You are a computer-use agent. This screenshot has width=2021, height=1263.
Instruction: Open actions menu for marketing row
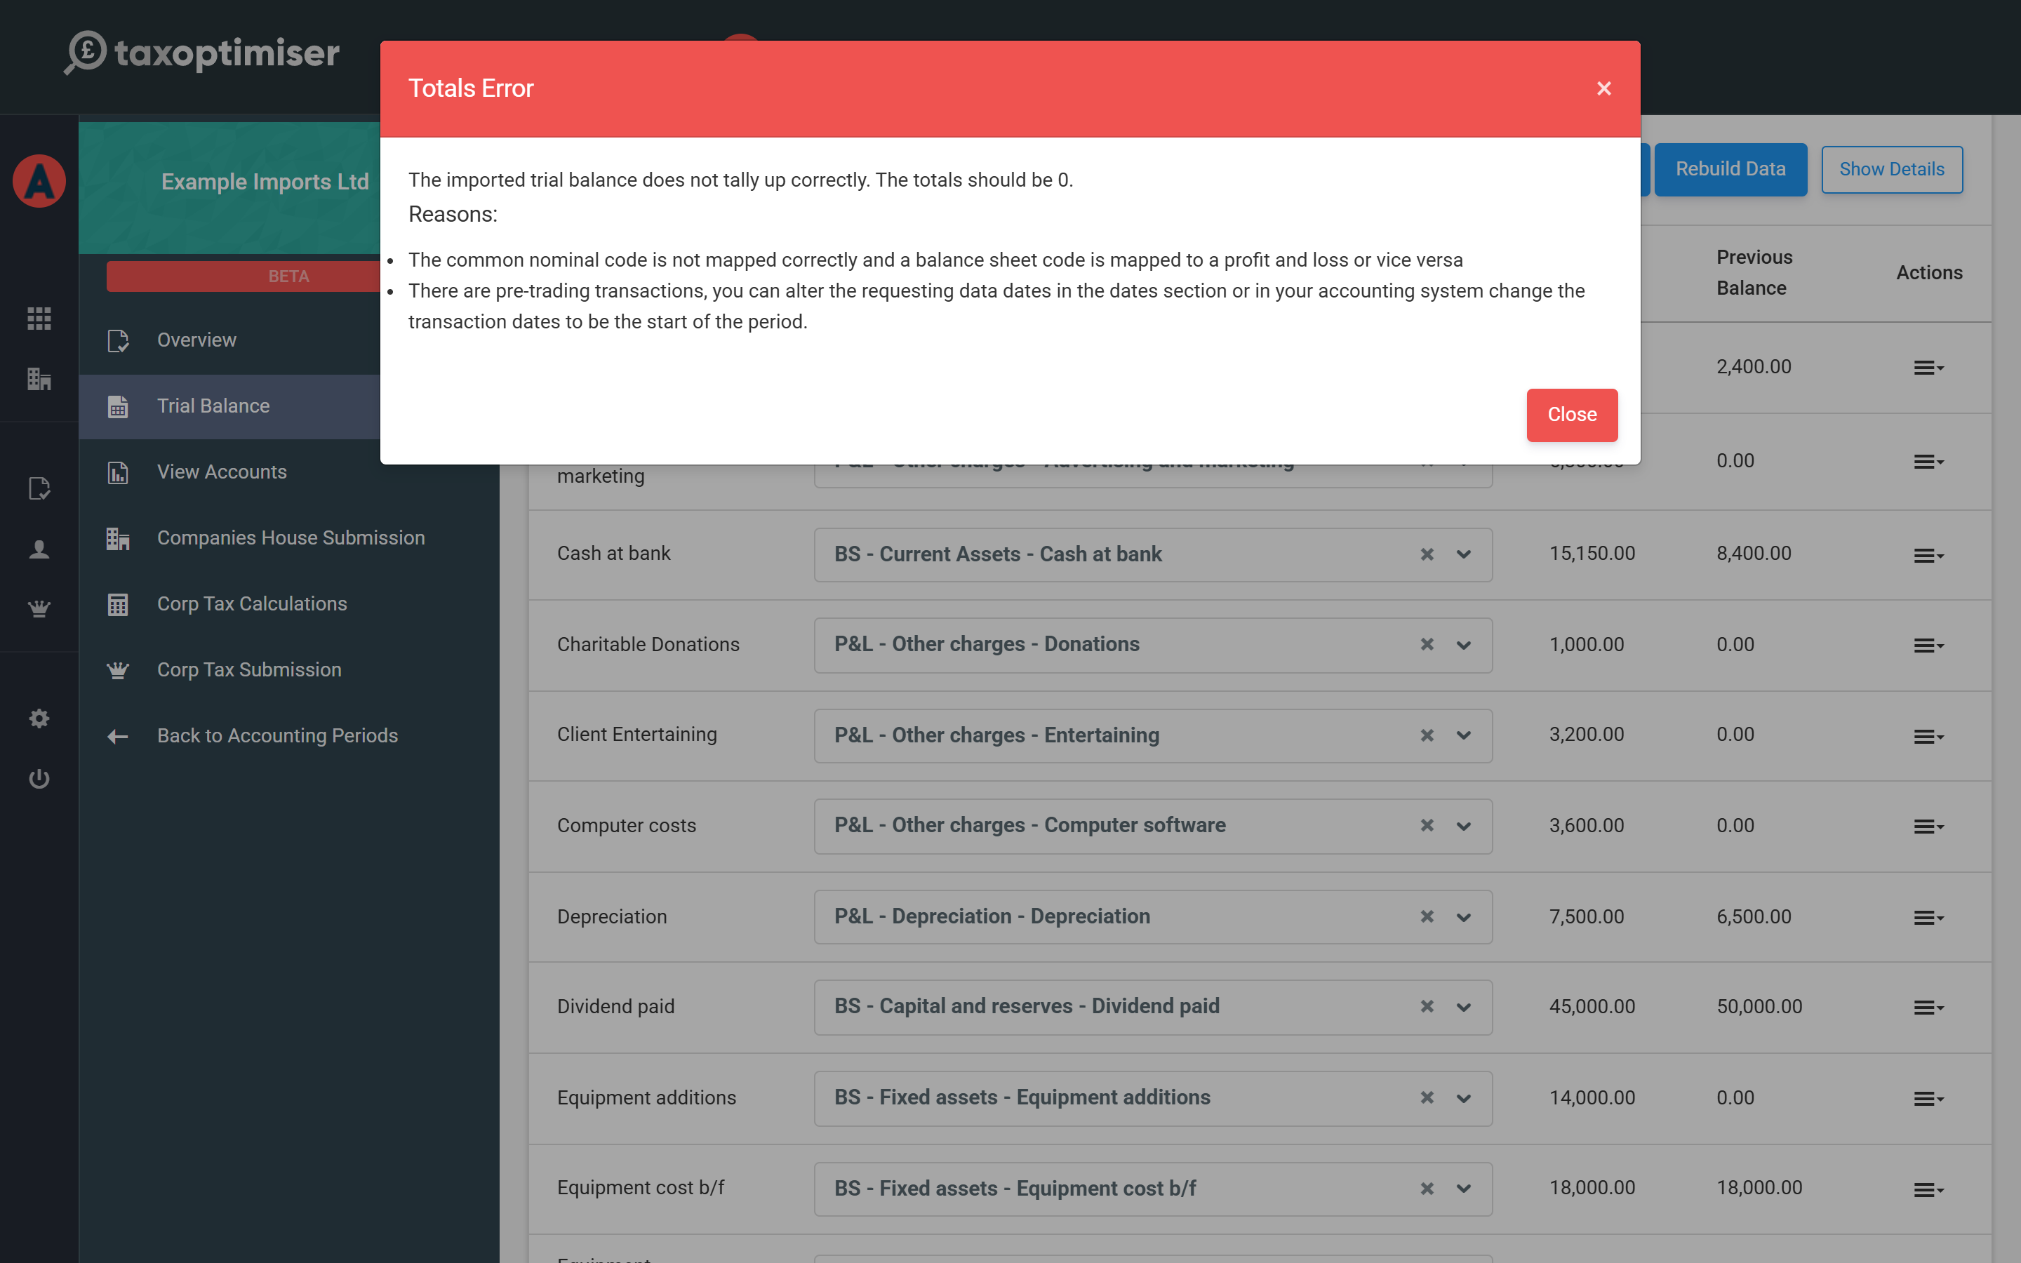pyautogui.click(x=1928, y=462)
